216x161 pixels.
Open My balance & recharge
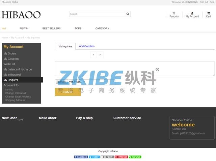18,69
